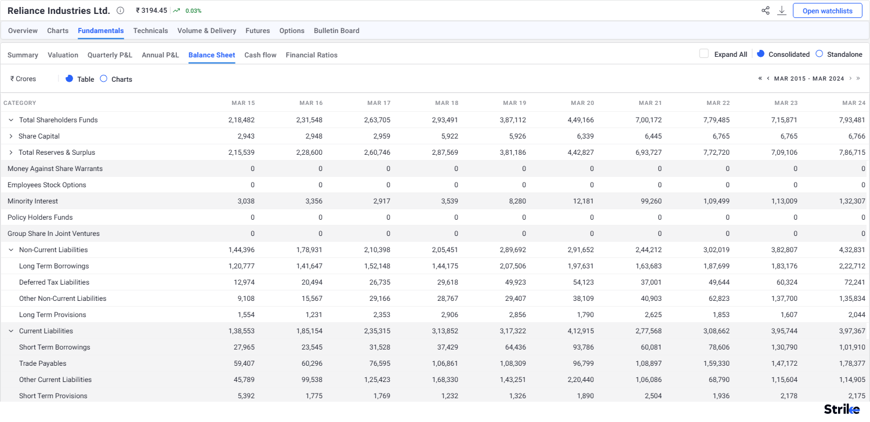Jump to last period with double-right arrow
The height and width of the screenshot is (422, 870).
coord(858,78)
